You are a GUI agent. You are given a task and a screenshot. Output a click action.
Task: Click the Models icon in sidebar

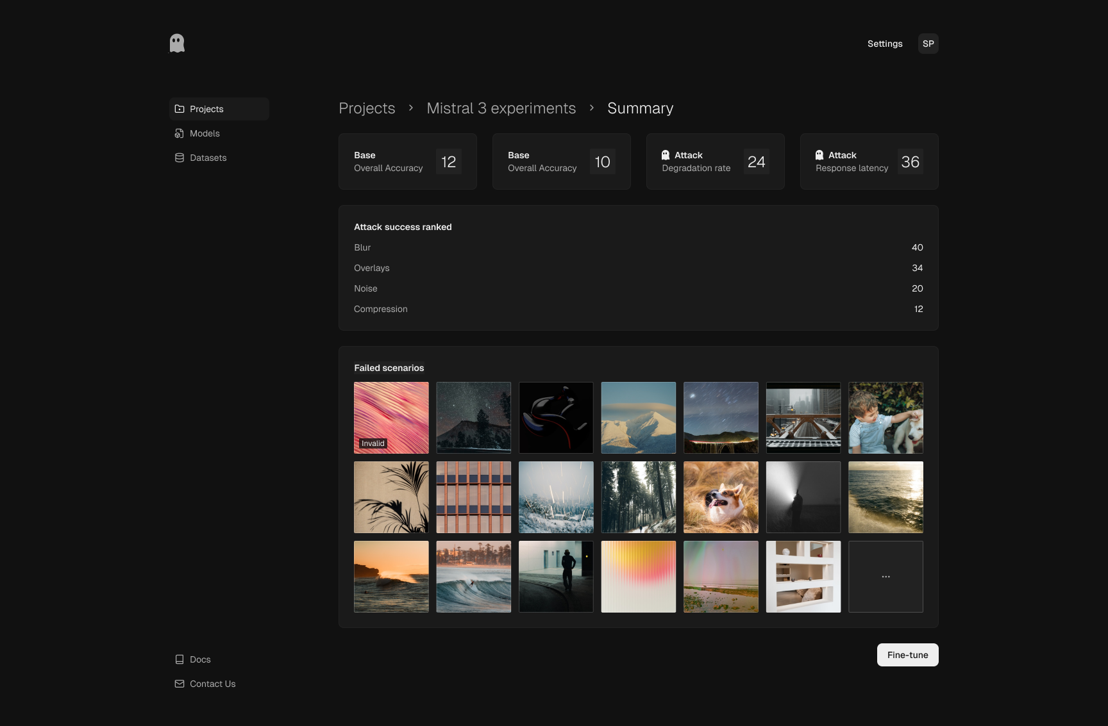point(180,133)
